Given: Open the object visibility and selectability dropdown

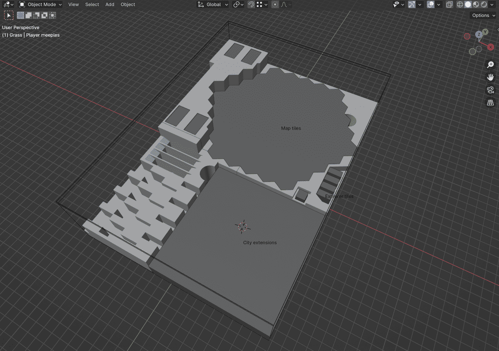Looking at the screenshot, I should [x=399, y=4].
